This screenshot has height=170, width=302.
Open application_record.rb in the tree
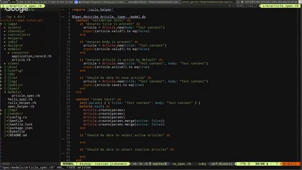(32, 56)
